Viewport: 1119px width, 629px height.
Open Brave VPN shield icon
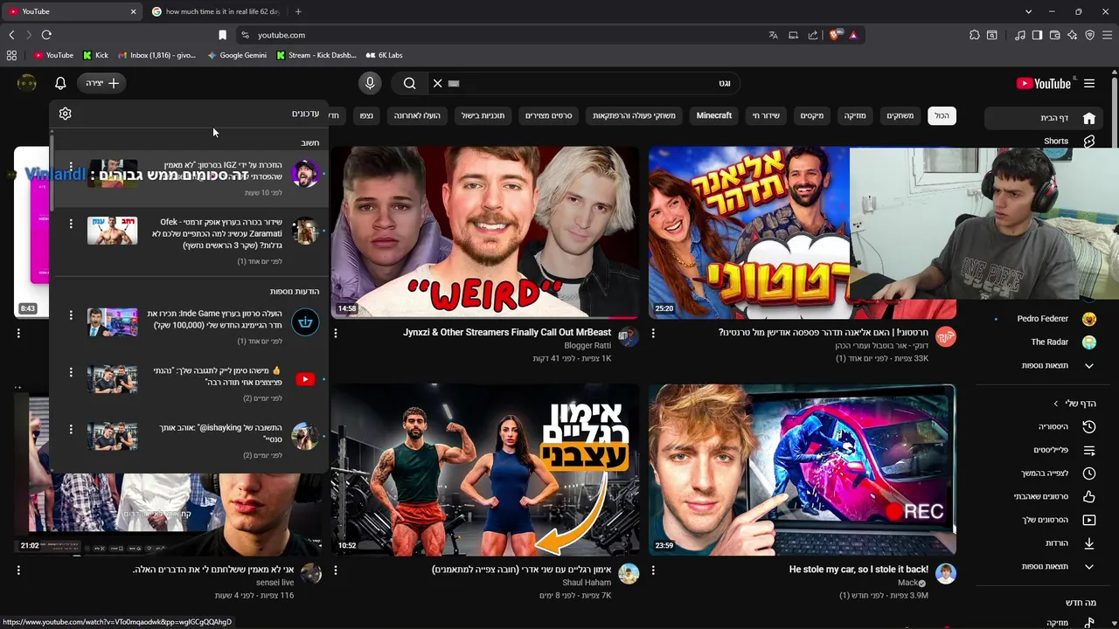click(1089, 35)
